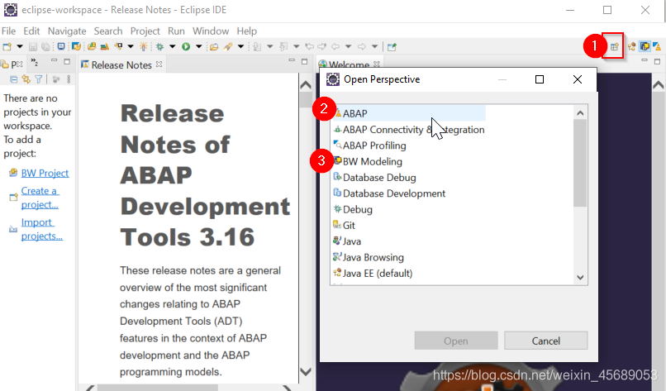This screenshot has width=666, height=391.
Task: Switch to BW Modeling perspective icon
Action: (x=645, y=47)
